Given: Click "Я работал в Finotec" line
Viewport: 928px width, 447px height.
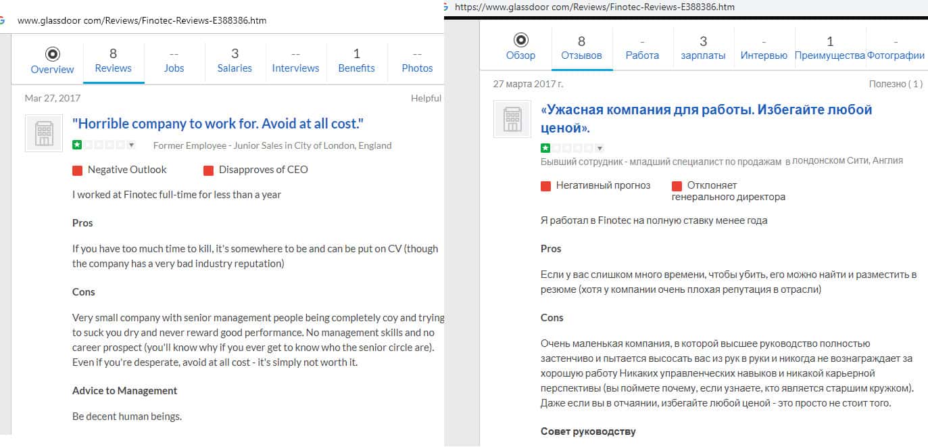Looking at the screenshot, I should (x=654, y=220).
